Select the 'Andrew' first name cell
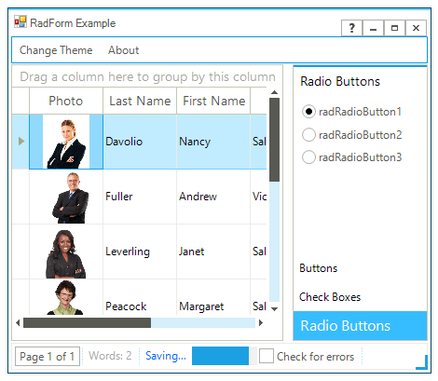The image size is (438, 381). (x=213, y=197)
